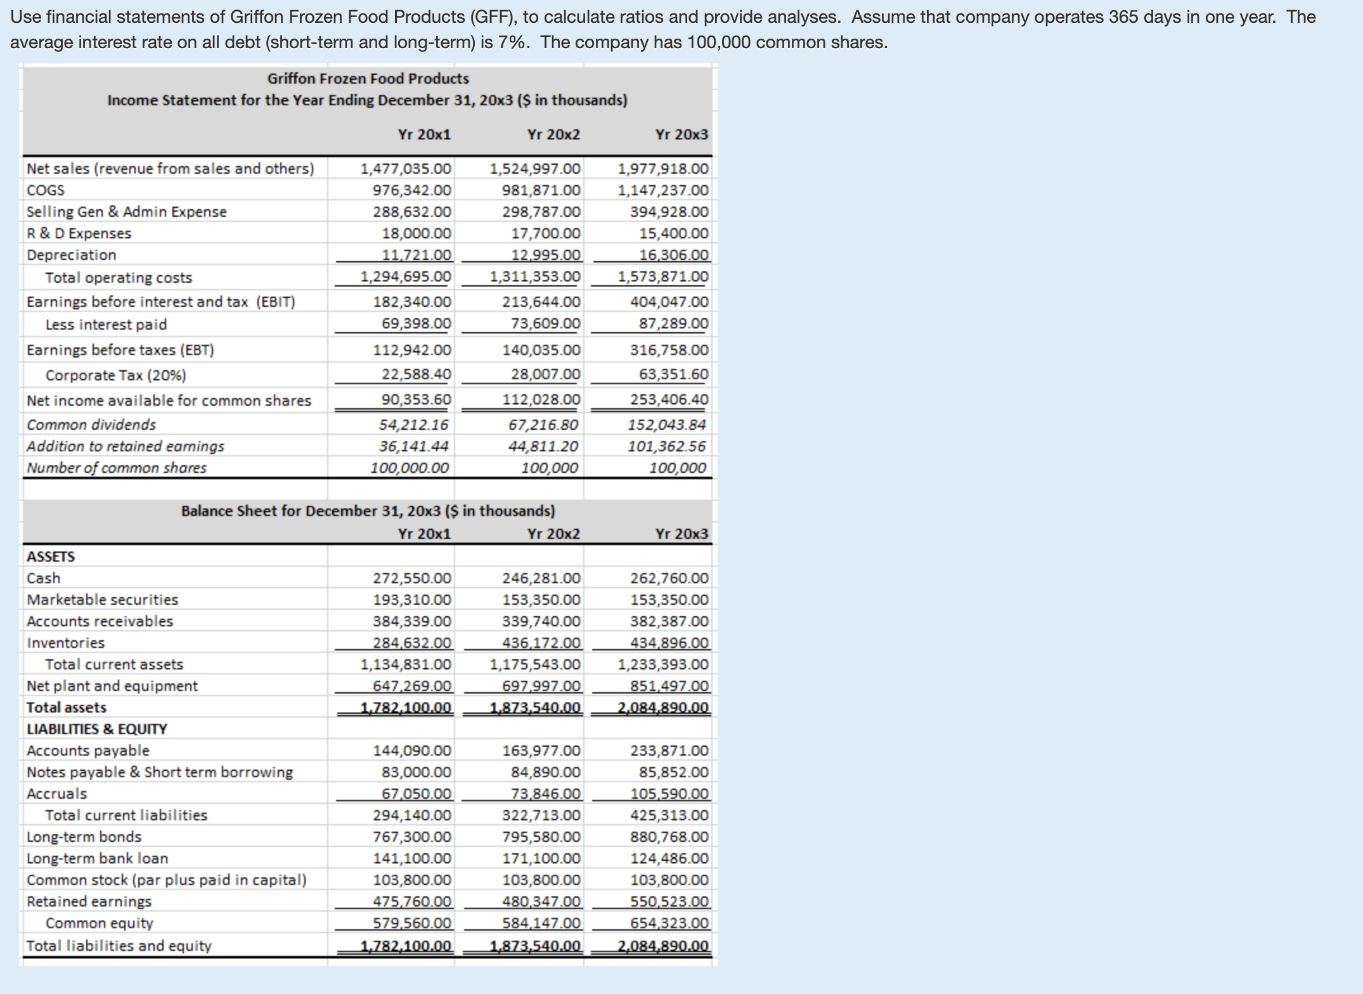
Task: Click the Corporate Tax (20%) row
Action: coord(117,375)
